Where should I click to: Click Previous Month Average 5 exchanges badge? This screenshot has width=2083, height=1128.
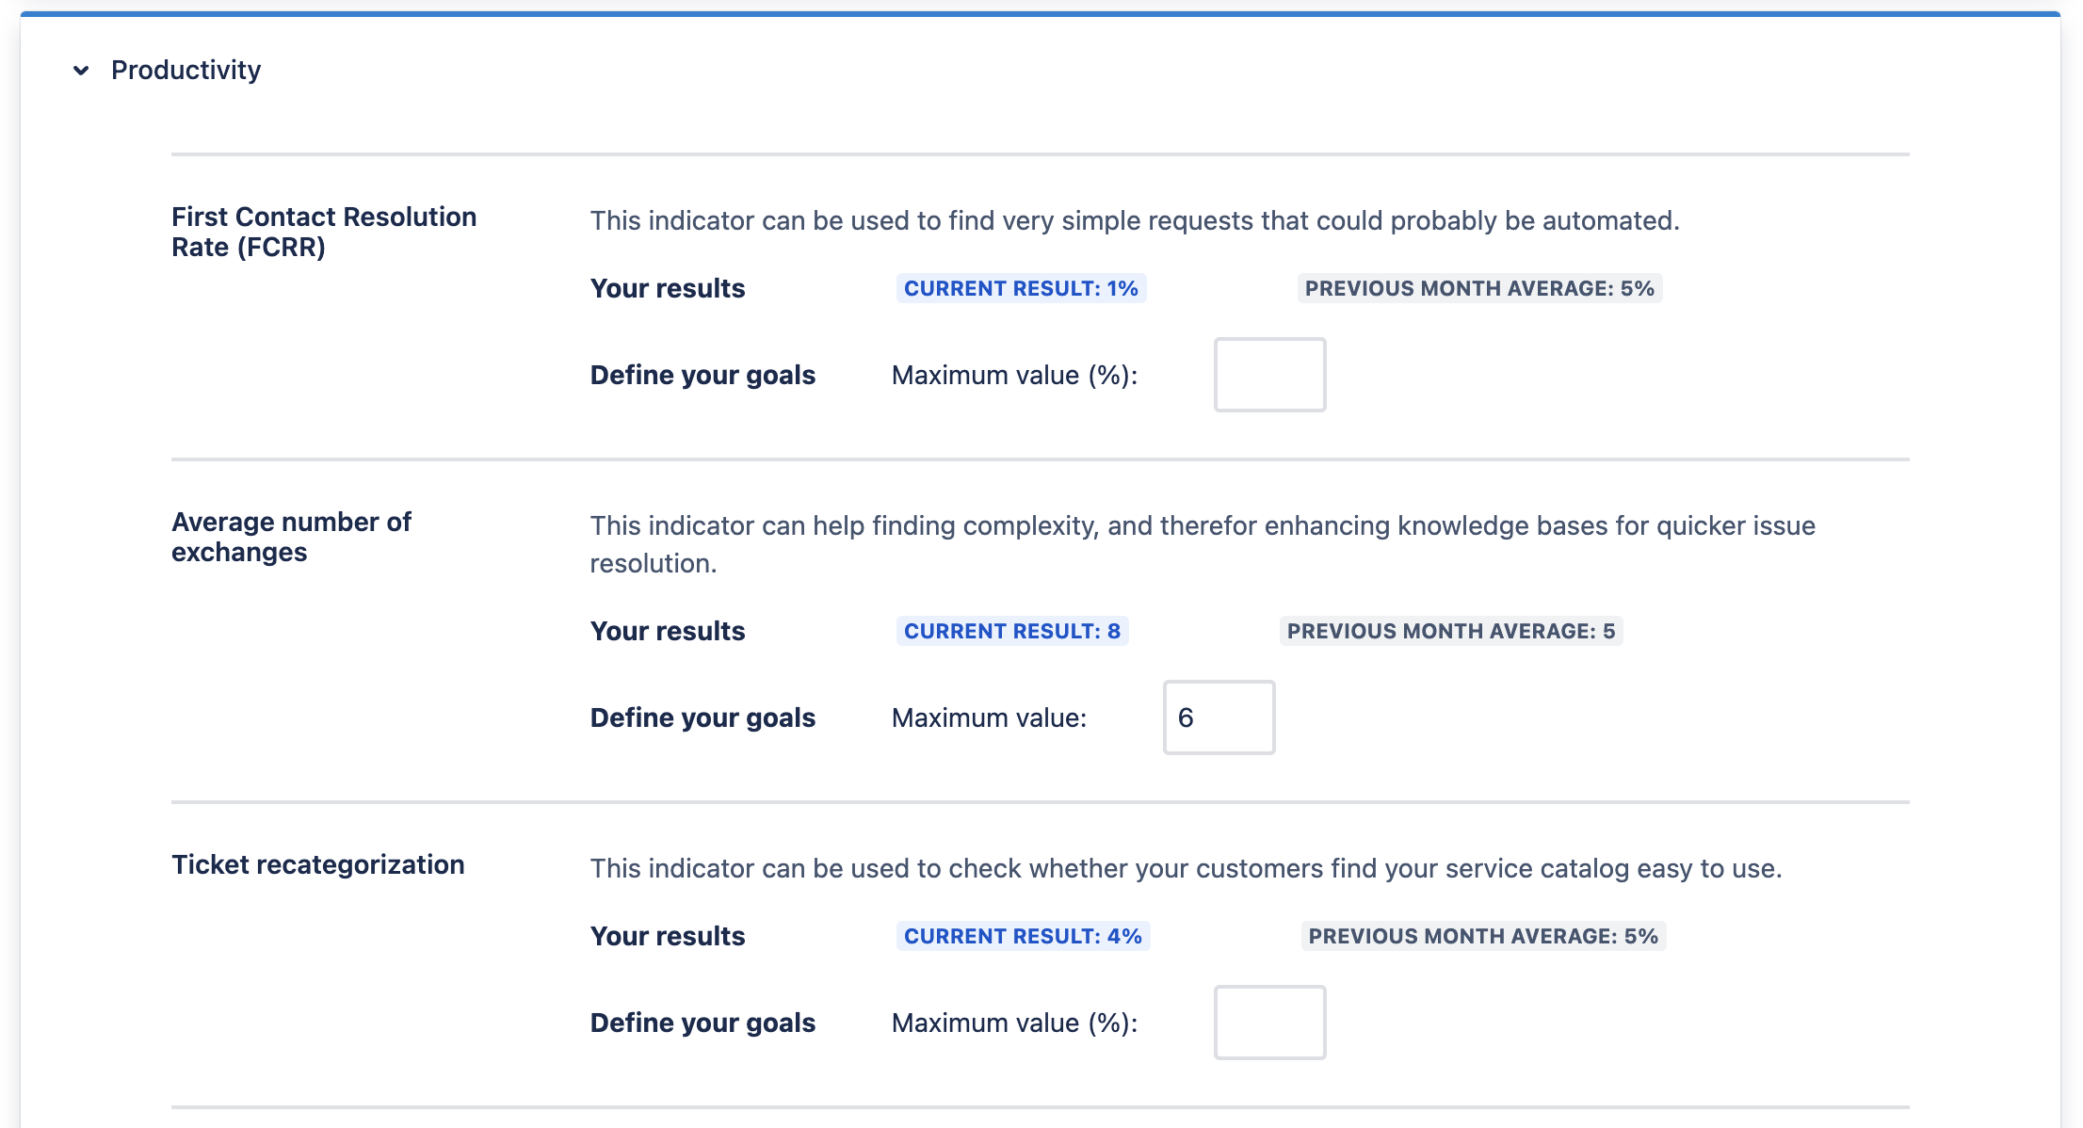(1450, 631)
